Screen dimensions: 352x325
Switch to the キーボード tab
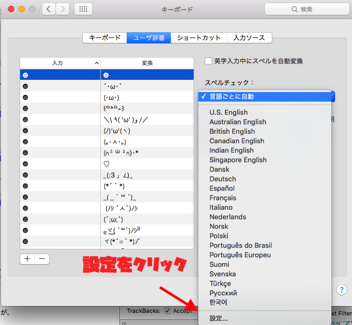pos(104,38)
